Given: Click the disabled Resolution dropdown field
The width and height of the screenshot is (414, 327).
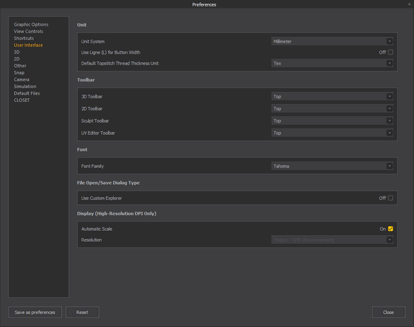Looking at the screenshot, I should tap(332, 240).
